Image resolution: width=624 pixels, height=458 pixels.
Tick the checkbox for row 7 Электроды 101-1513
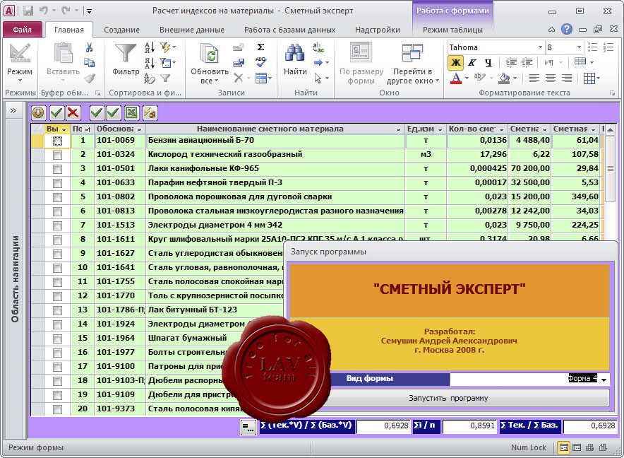click(x=57, y=225)
